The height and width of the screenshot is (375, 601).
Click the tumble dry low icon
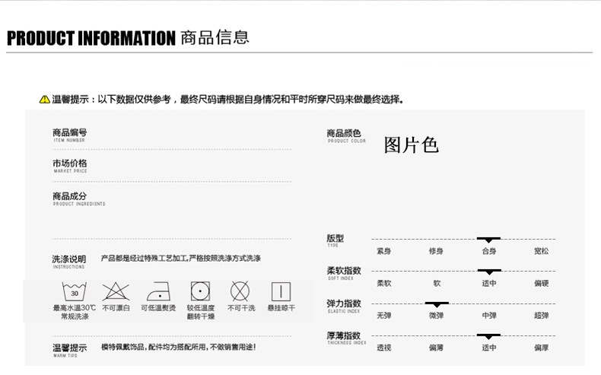(201, 291)
